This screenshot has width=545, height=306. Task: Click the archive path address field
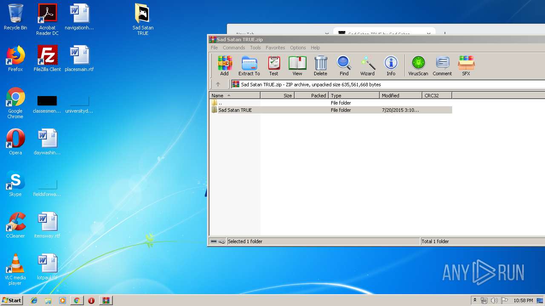(x=387, y=84)
